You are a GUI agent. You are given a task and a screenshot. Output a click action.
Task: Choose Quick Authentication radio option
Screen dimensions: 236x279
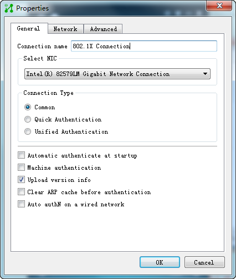tap(28, 119)
